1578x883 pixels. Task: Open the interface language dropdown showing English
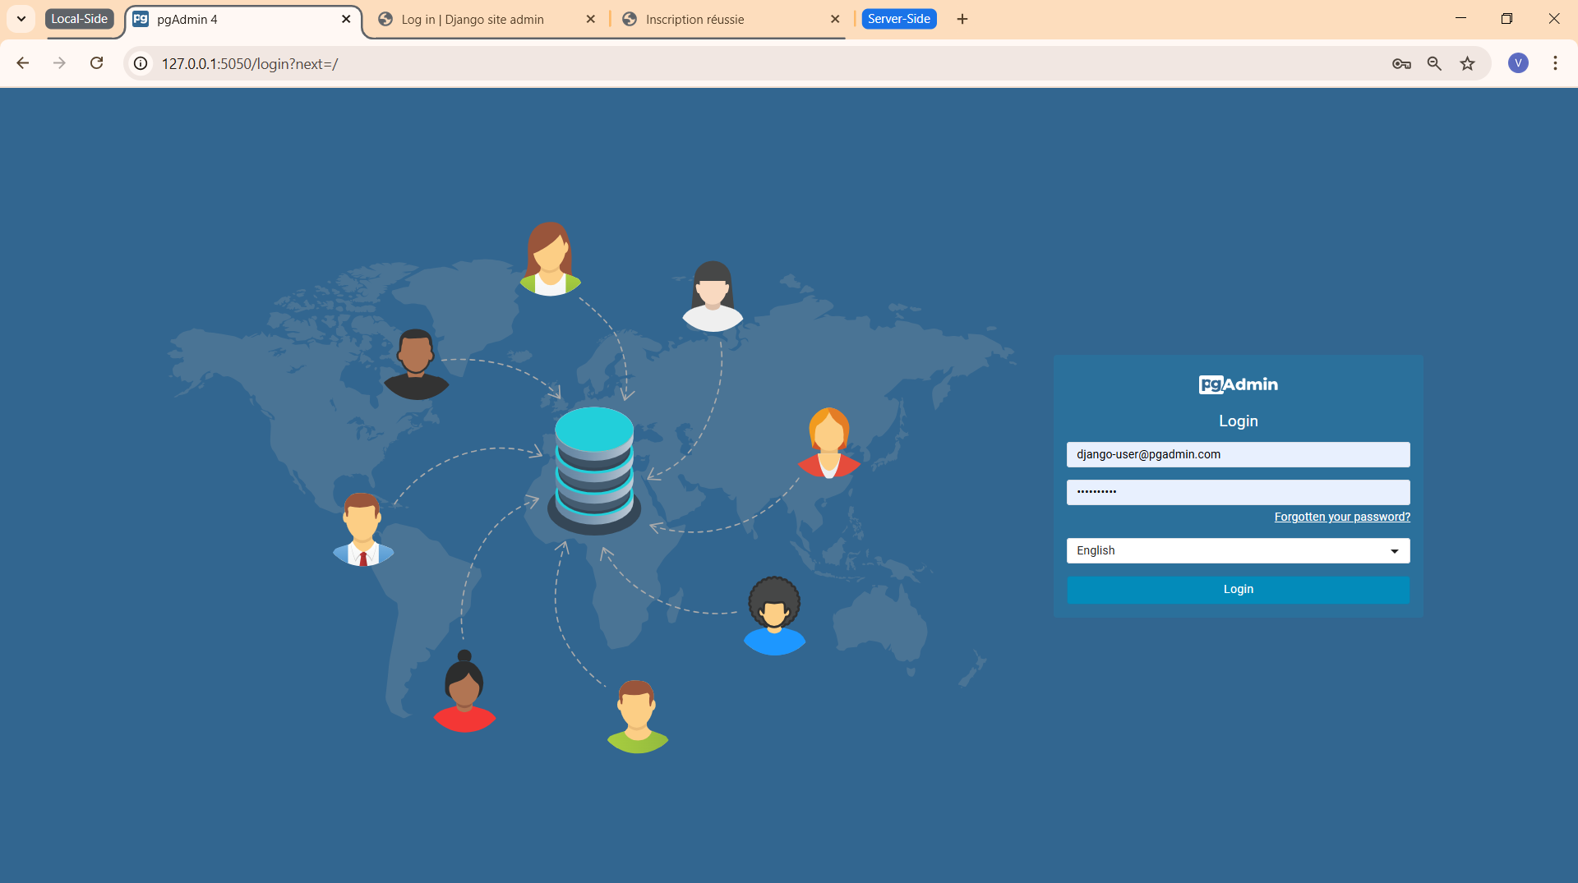click(x=1238, y=550)
